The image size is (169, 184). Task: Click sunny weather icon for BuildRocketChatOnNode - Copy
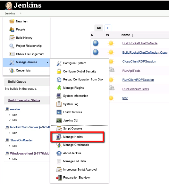click(x=111, y=52)
